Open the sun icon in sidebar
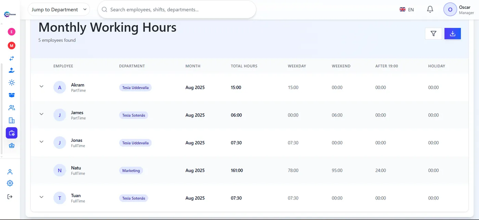 (x=12, y=83)
